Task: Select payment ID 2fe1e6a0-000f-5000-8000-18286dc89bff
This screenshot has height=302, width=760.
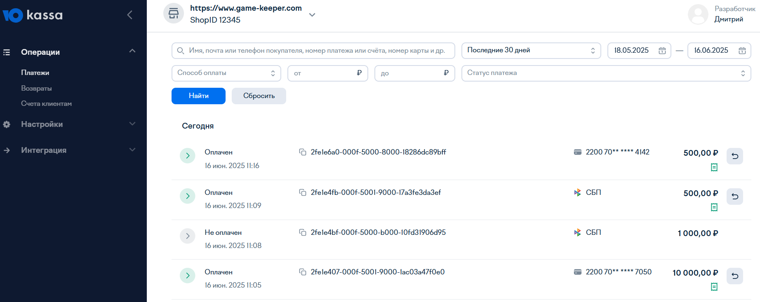Action: 378,152
